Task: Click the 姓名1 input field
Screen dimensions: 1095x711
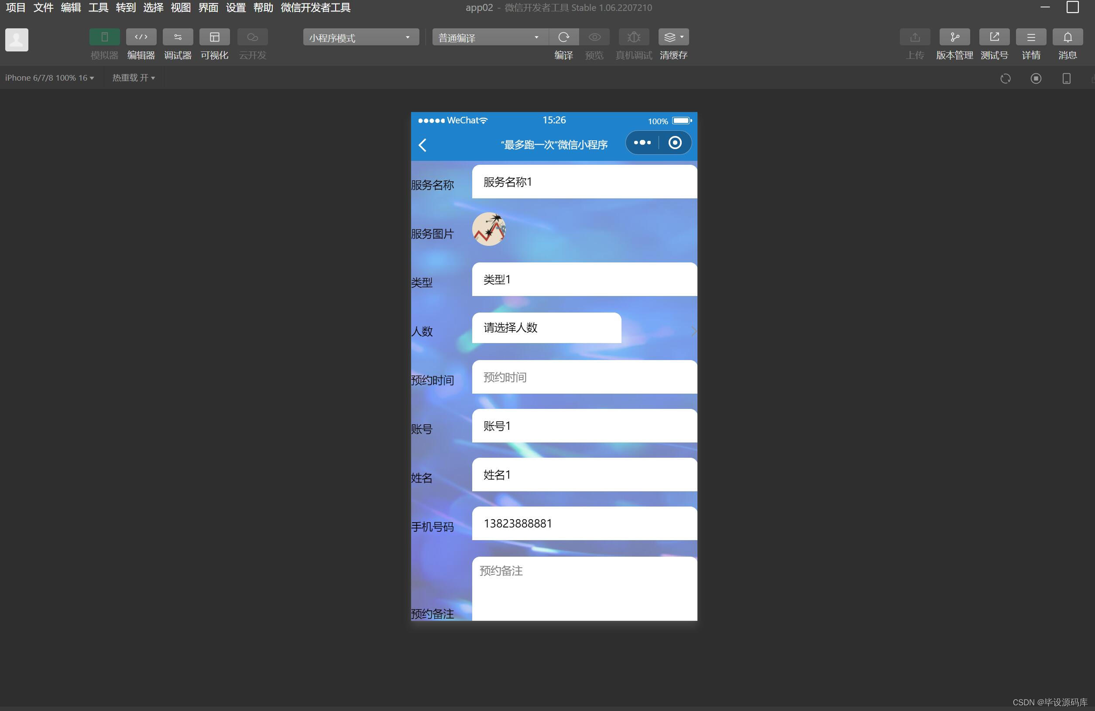Action: [584, 474]
